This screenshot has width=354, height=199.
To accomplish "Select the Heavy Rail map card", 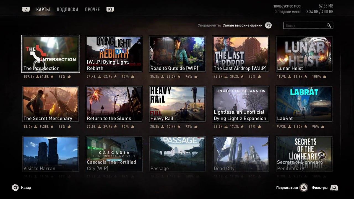I will click(177, 104).
